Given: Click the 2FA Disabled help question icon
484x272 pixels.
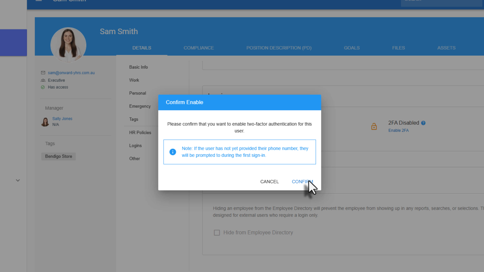Looking at the screenshot, I should [423, 123].
